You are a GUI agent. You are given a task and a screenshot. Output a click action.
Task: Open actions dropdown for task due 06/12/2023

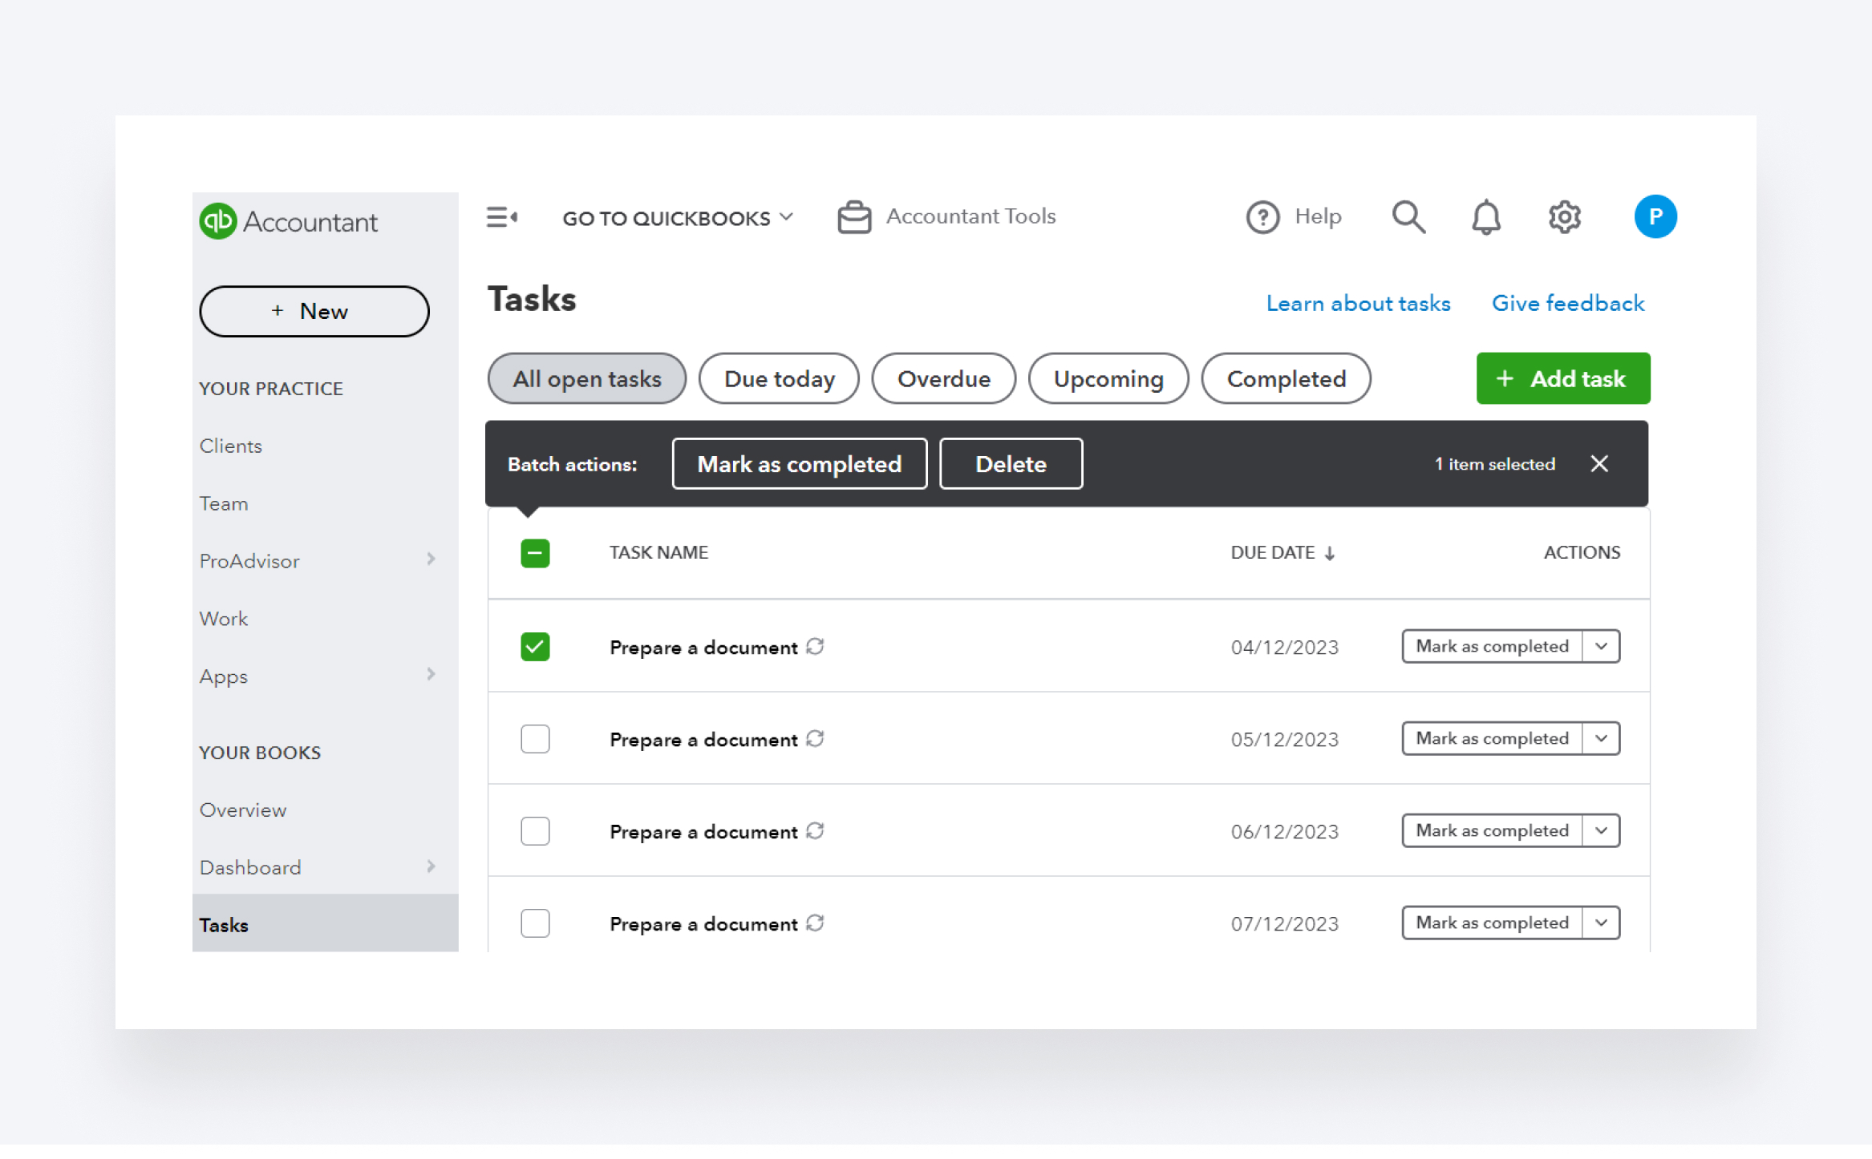(1601, 830)
